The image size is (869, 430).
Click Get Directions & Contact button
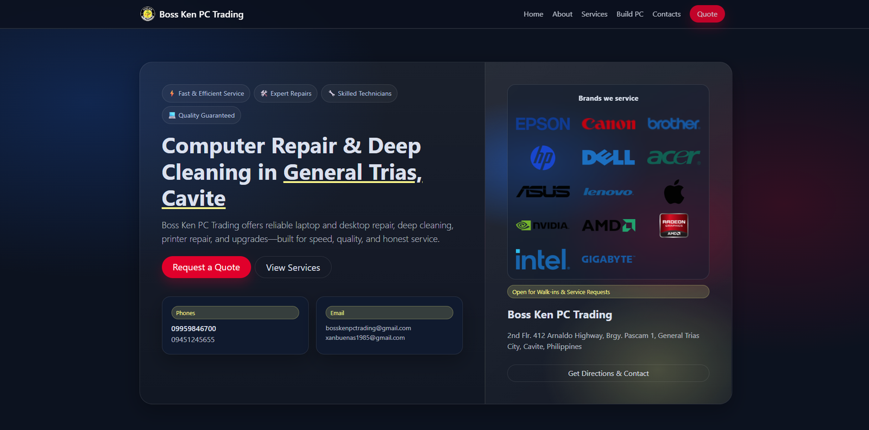click(x=608, y=374)
